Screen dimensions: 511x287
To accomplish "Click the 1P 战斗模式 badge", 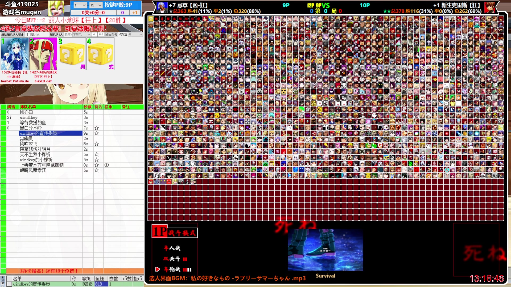I will [175, 231].
